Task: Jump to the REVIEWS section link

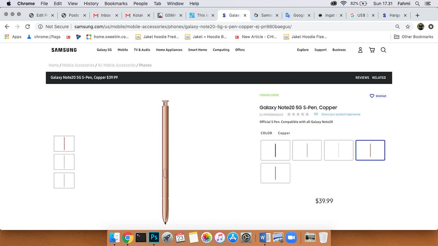Action: tap(362, 78)
